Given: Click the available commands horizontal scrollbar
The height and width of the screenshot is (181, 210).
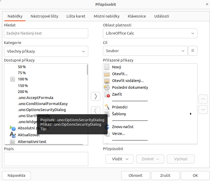Looking at the screenshot, I should coord(44,144).
